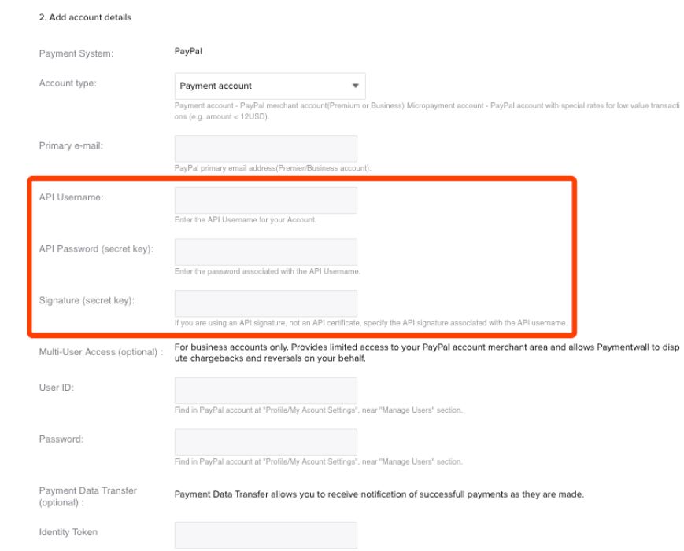Click the Payment Data Transfer (optional) label
Image resolution: width=684 pixels, height=551 pixels.
[87, 497]
